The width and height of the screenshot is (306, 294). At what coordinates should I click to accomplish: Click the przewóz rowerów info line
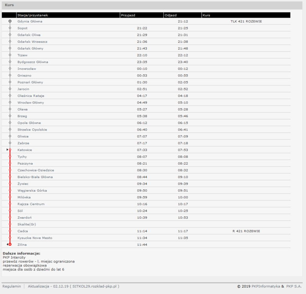coord(39,261)
